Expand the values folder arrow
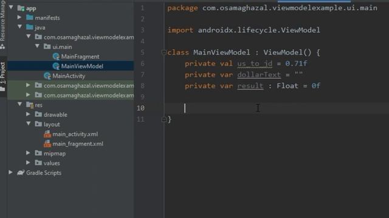 [x=29, y=163]
